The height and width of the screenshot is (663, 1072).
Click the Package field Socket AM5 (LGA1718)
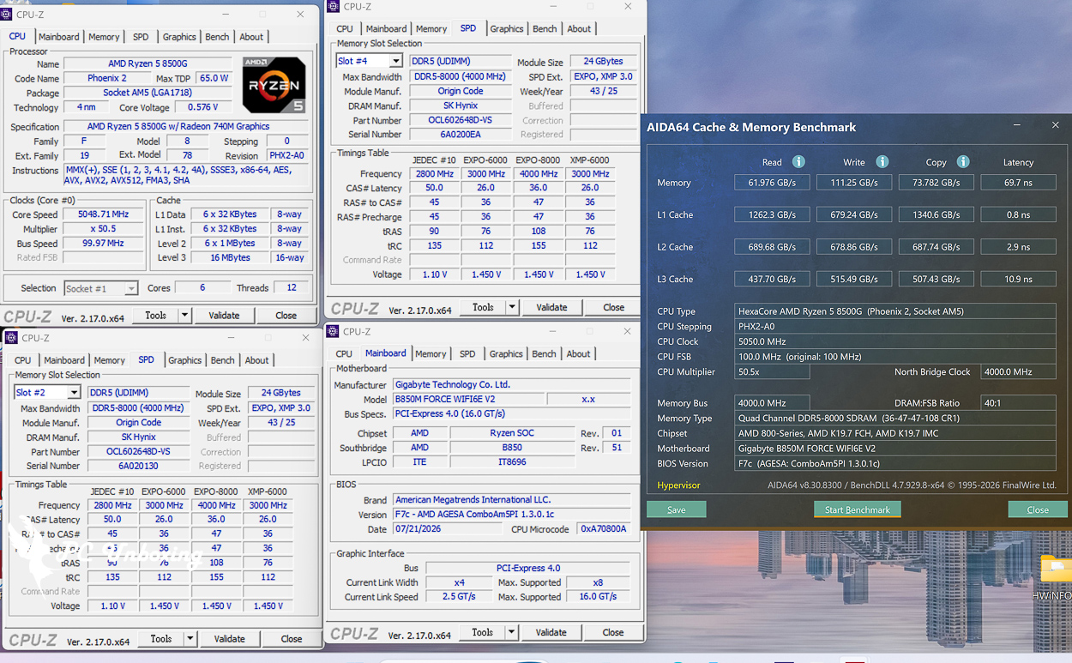[x=148, y=93]
